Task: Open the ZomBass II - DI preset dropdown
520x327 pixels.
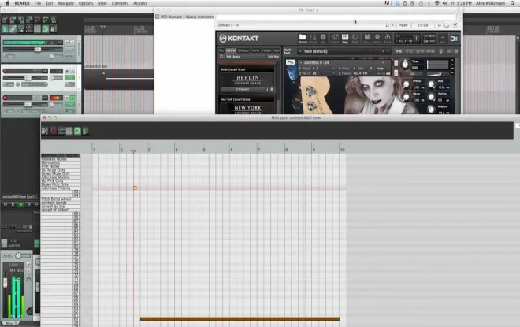Action: coord(303,25)
